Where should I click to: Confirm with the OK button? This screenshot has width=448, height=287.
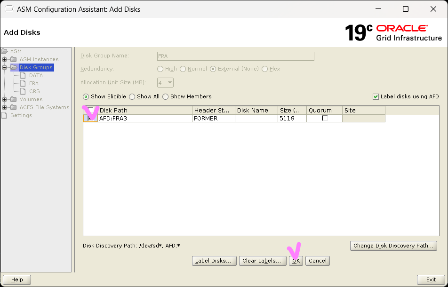click(x=296, y=261)
